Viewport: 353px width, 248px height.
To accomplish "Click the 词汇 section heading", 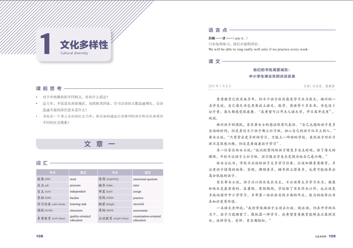I will [x=42, y=163].
